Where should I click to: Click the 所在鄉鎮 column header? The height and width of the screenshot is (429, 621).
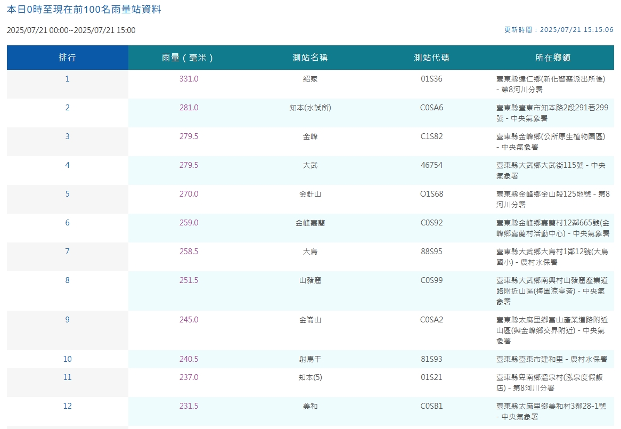point(553,58)
